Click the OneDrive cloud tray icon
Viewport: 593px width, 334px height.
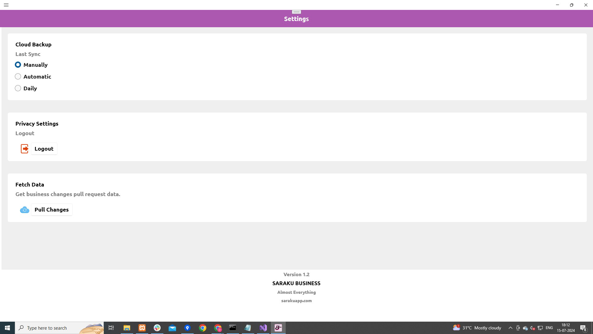525,328
